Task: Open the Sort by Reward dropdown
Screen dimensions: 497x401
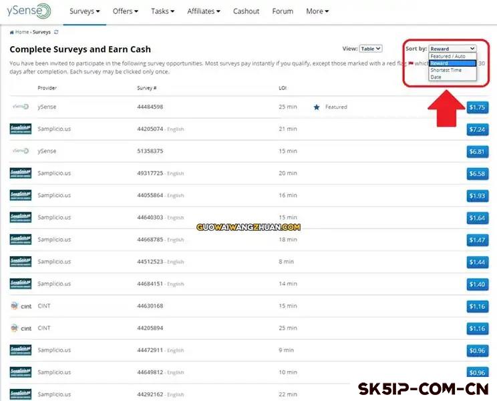Action: point(452,49)
